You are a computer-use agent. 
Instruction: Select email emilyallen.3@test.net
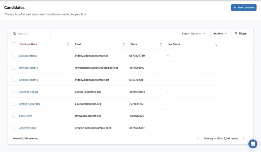point(88,116)
